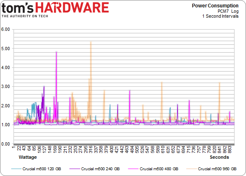Click the 'Crucial m500 480 GB' legend label

point(159,169)
